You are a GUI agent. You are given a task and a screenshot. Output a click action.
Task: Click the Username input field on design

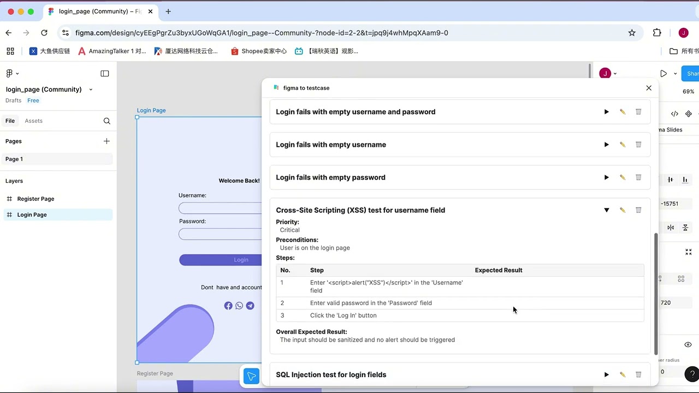(221, 208)
